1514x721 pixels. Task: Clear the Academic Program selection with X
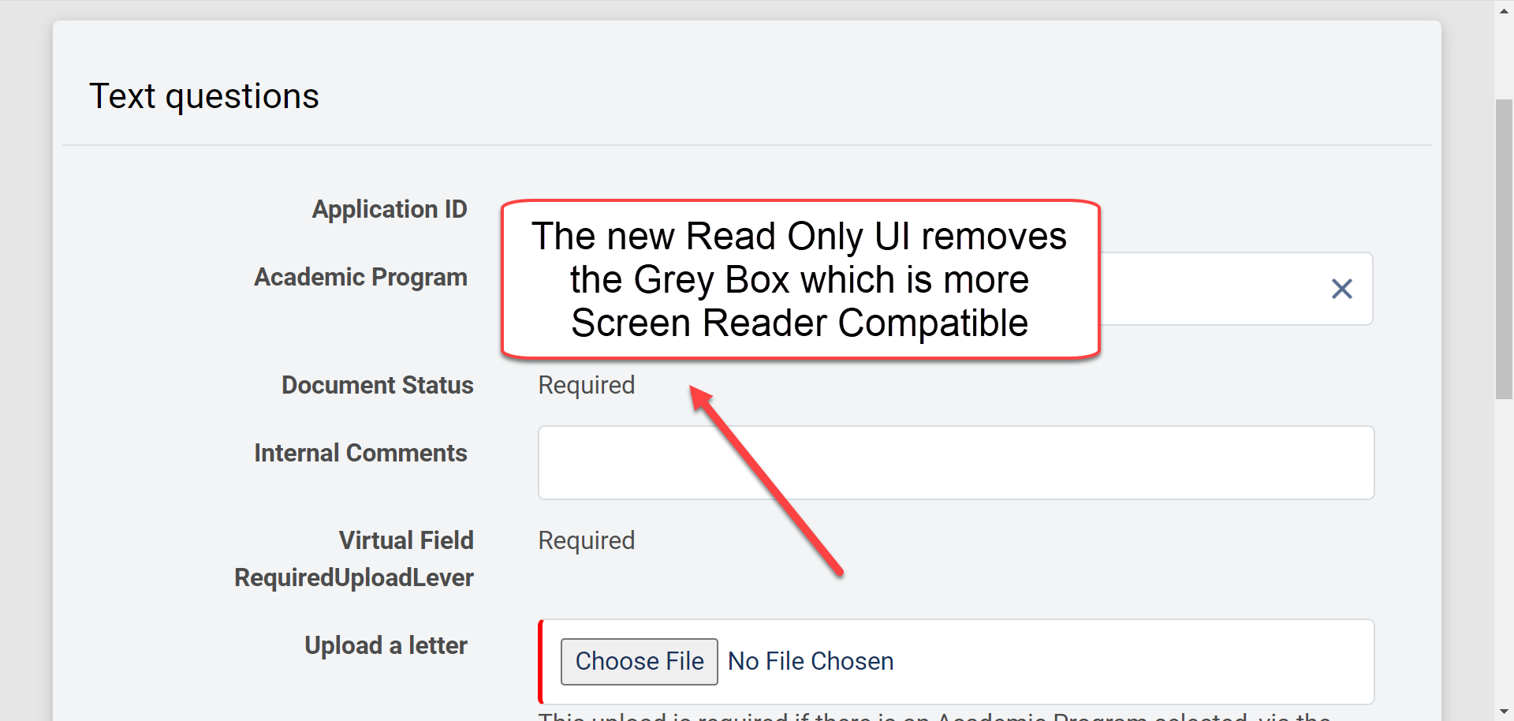point(1341,289)
